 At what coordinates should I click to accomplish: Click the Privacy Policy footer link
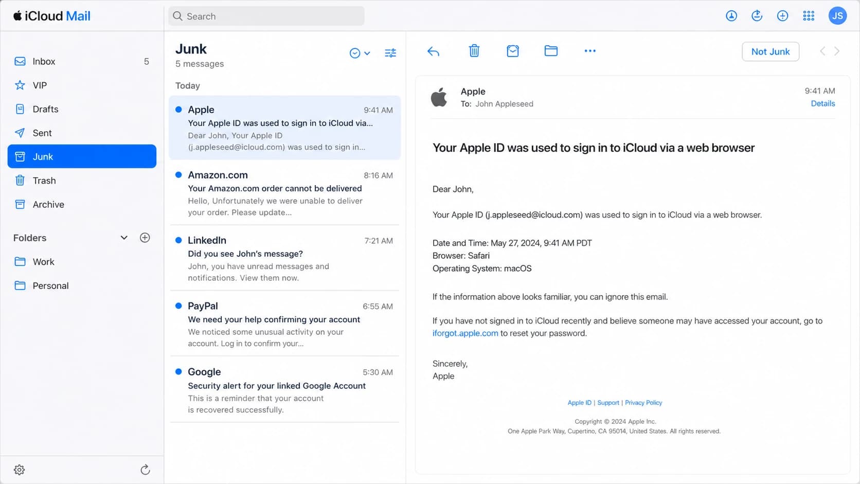click(x=643, y=403)
